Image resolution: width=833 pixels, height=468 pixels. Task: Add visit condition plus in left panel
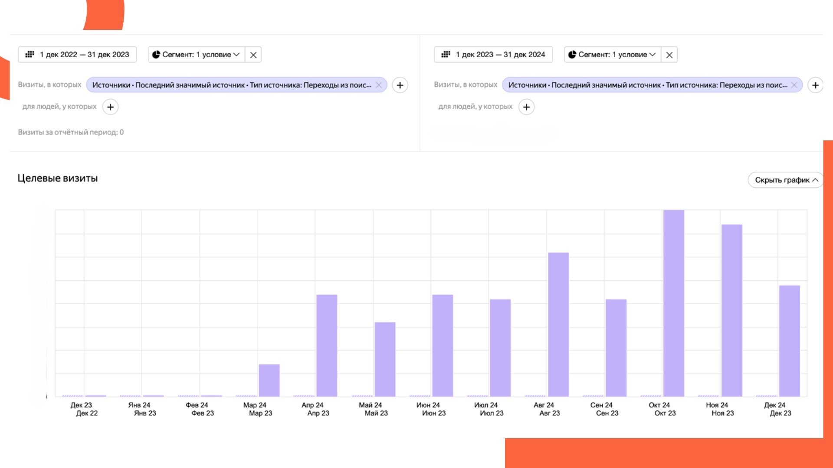pos(400,85)
